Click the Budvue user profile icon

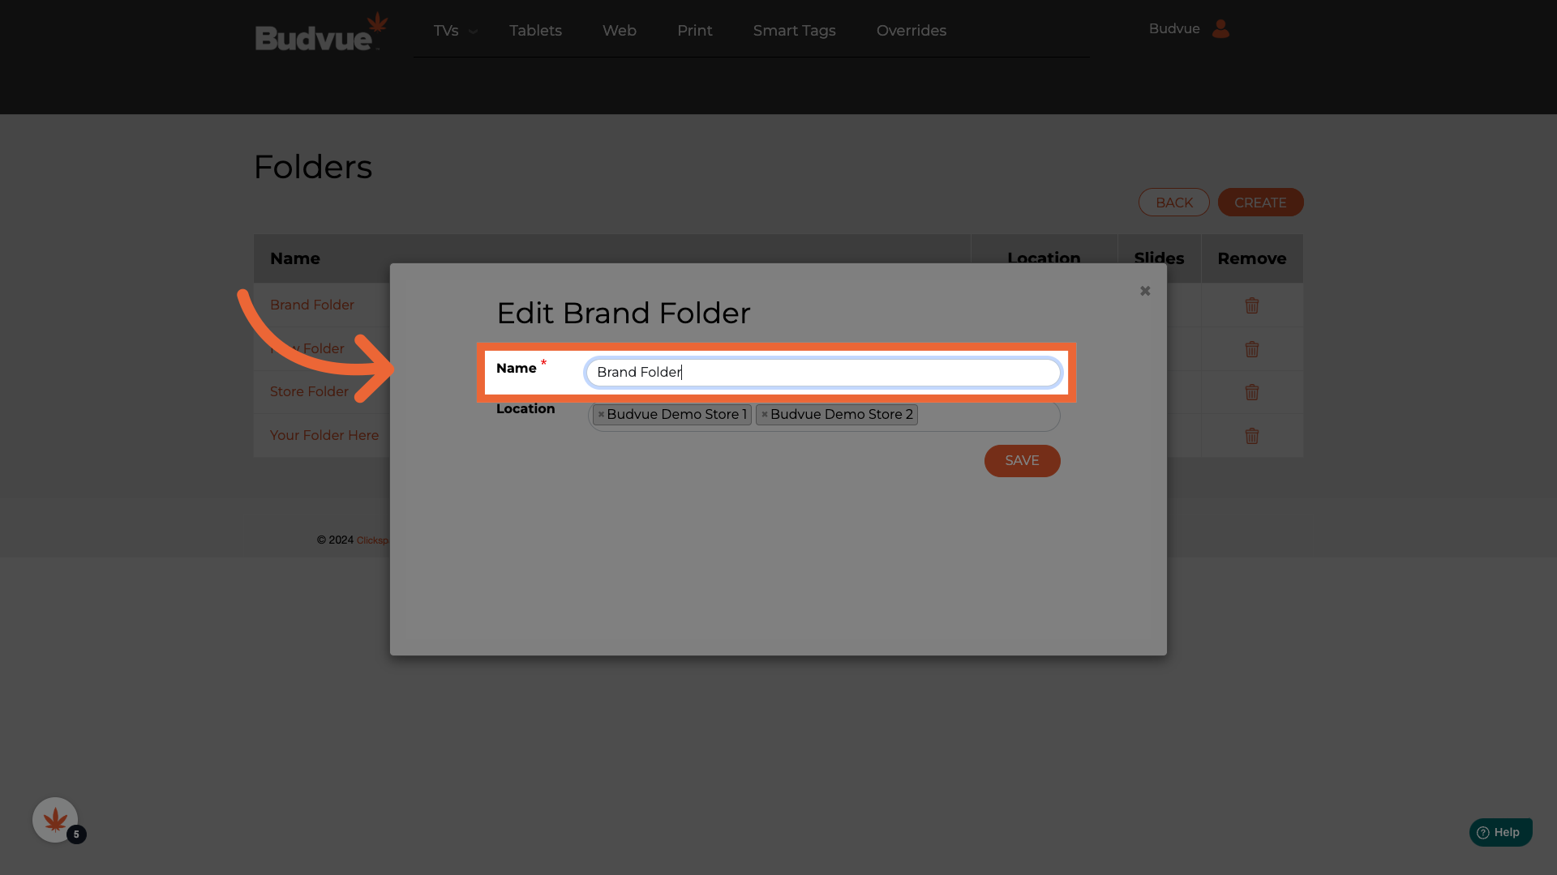[x=1220, y=29]
